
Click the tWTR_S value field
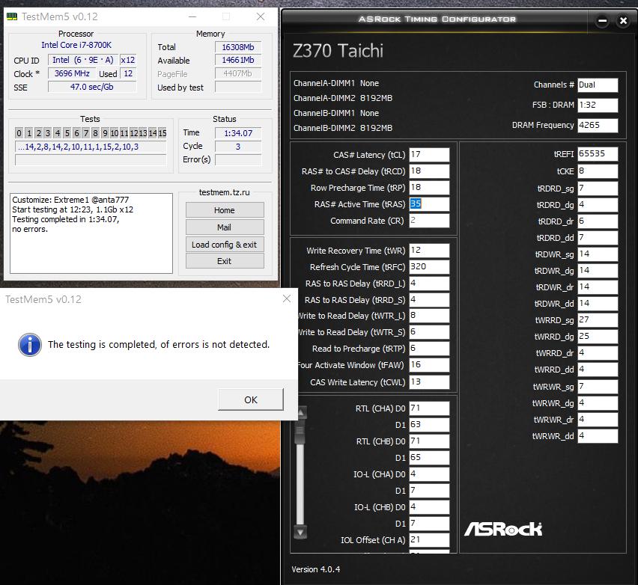click(429, 332)
